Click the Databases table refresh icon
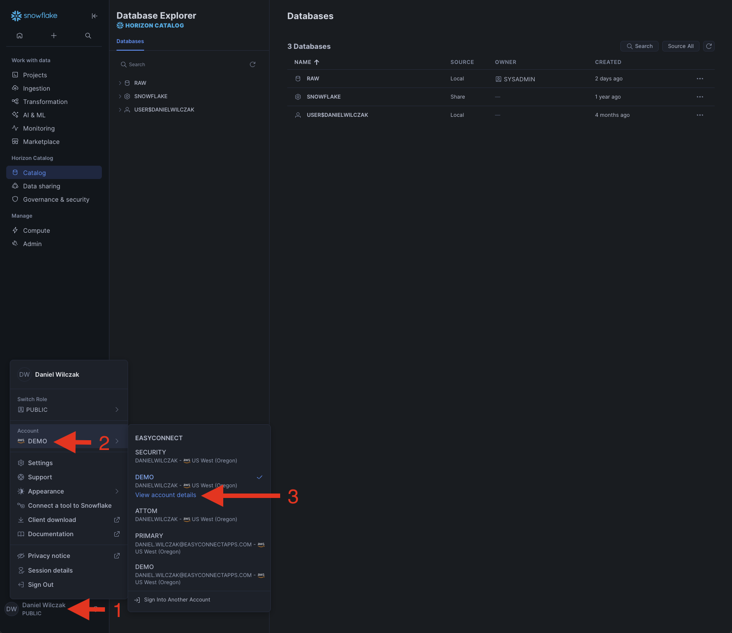This screenshot has height=633, width=732. click(709, 46)
